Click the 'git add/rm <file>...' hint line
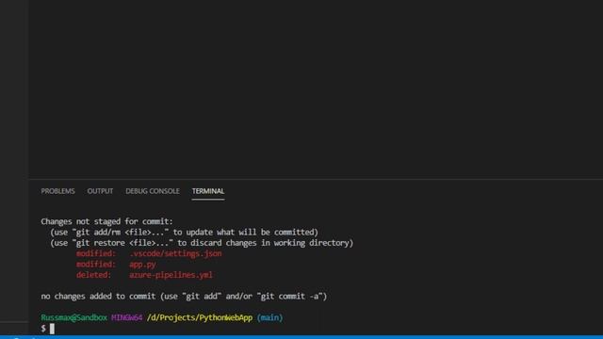Screen dimensions: 603x339 (185, 233)
